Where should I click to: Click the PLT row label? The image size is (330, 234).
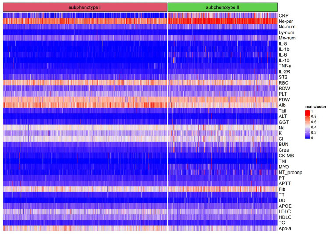tap(283, 94)
